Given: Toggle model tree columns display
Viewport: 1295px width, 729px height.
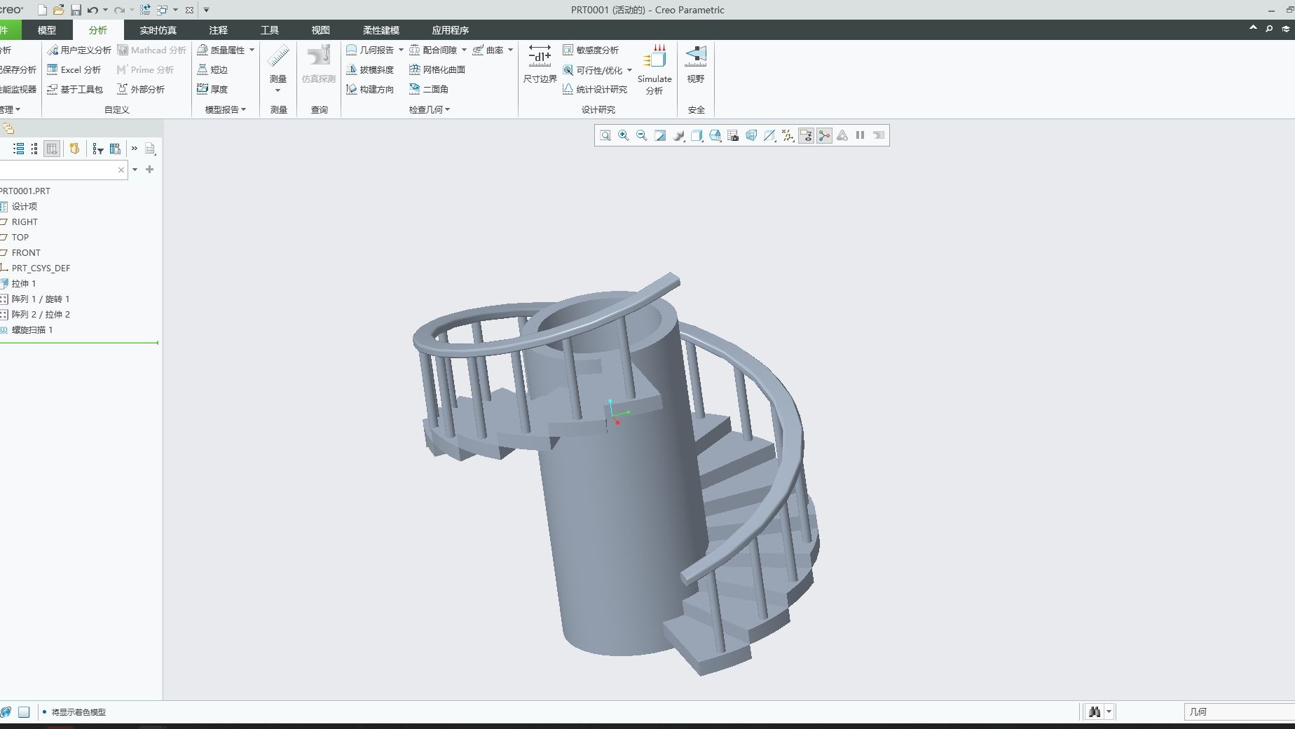Looking at the screenshot, I should [x=51, y=149].
